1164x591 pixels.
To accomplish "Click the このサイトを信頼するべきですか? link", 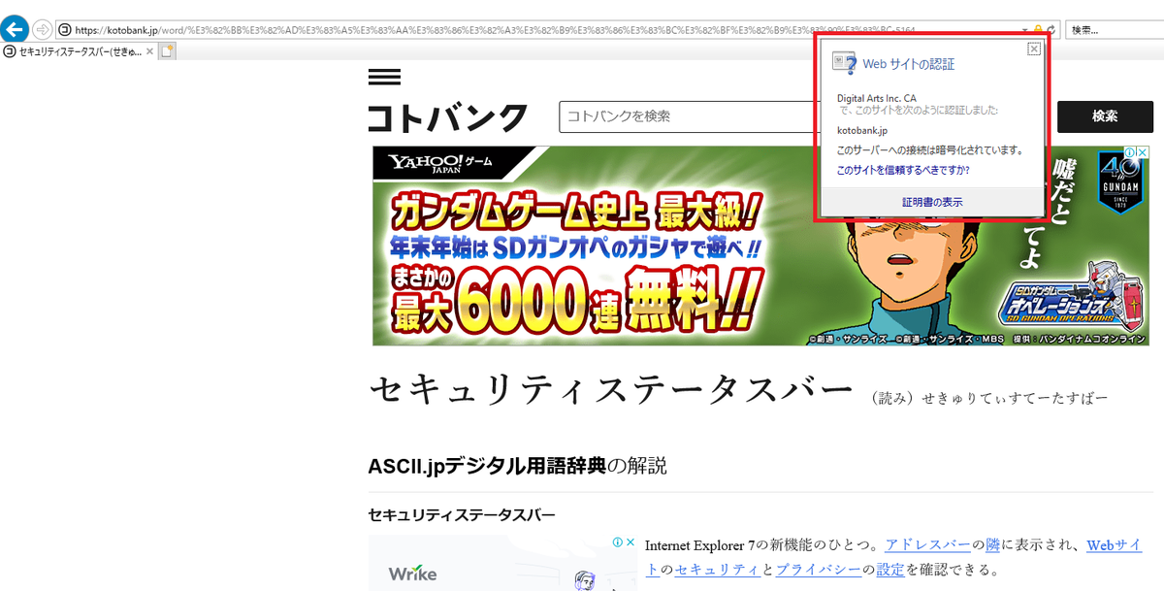I will [x=903, y=170].
